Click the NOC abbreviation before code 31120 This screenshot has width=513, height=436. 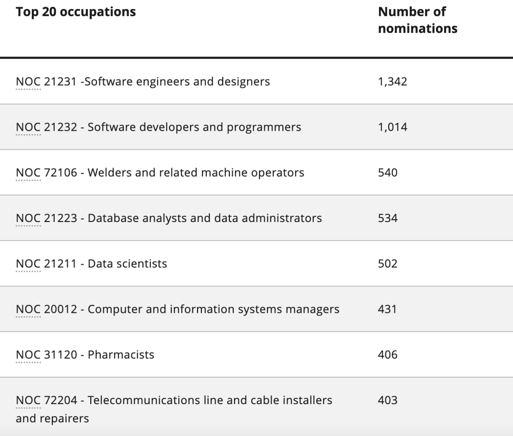click(28, 355)
